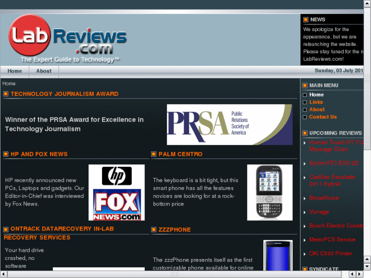Open Ontrack DataRecovery article title

pos(59,233)
